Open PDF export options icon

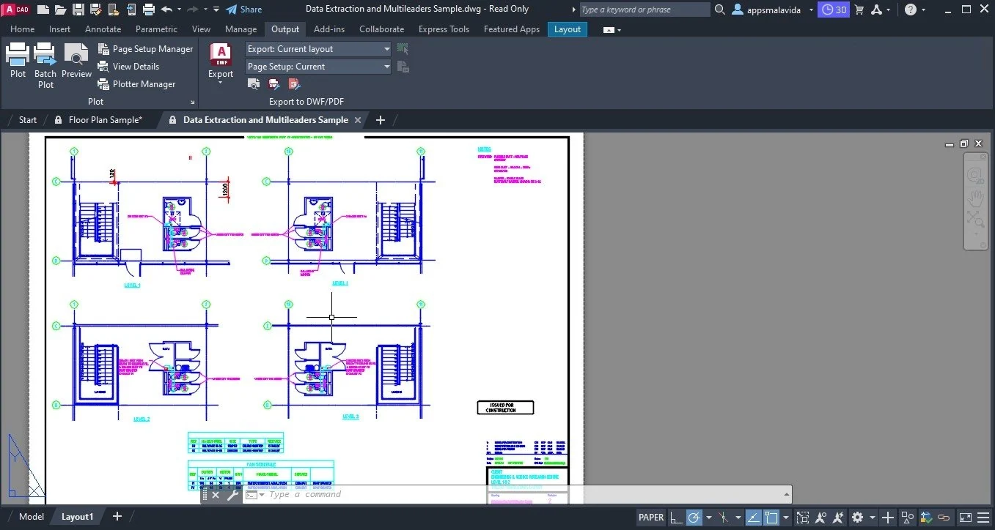[294, 84]
